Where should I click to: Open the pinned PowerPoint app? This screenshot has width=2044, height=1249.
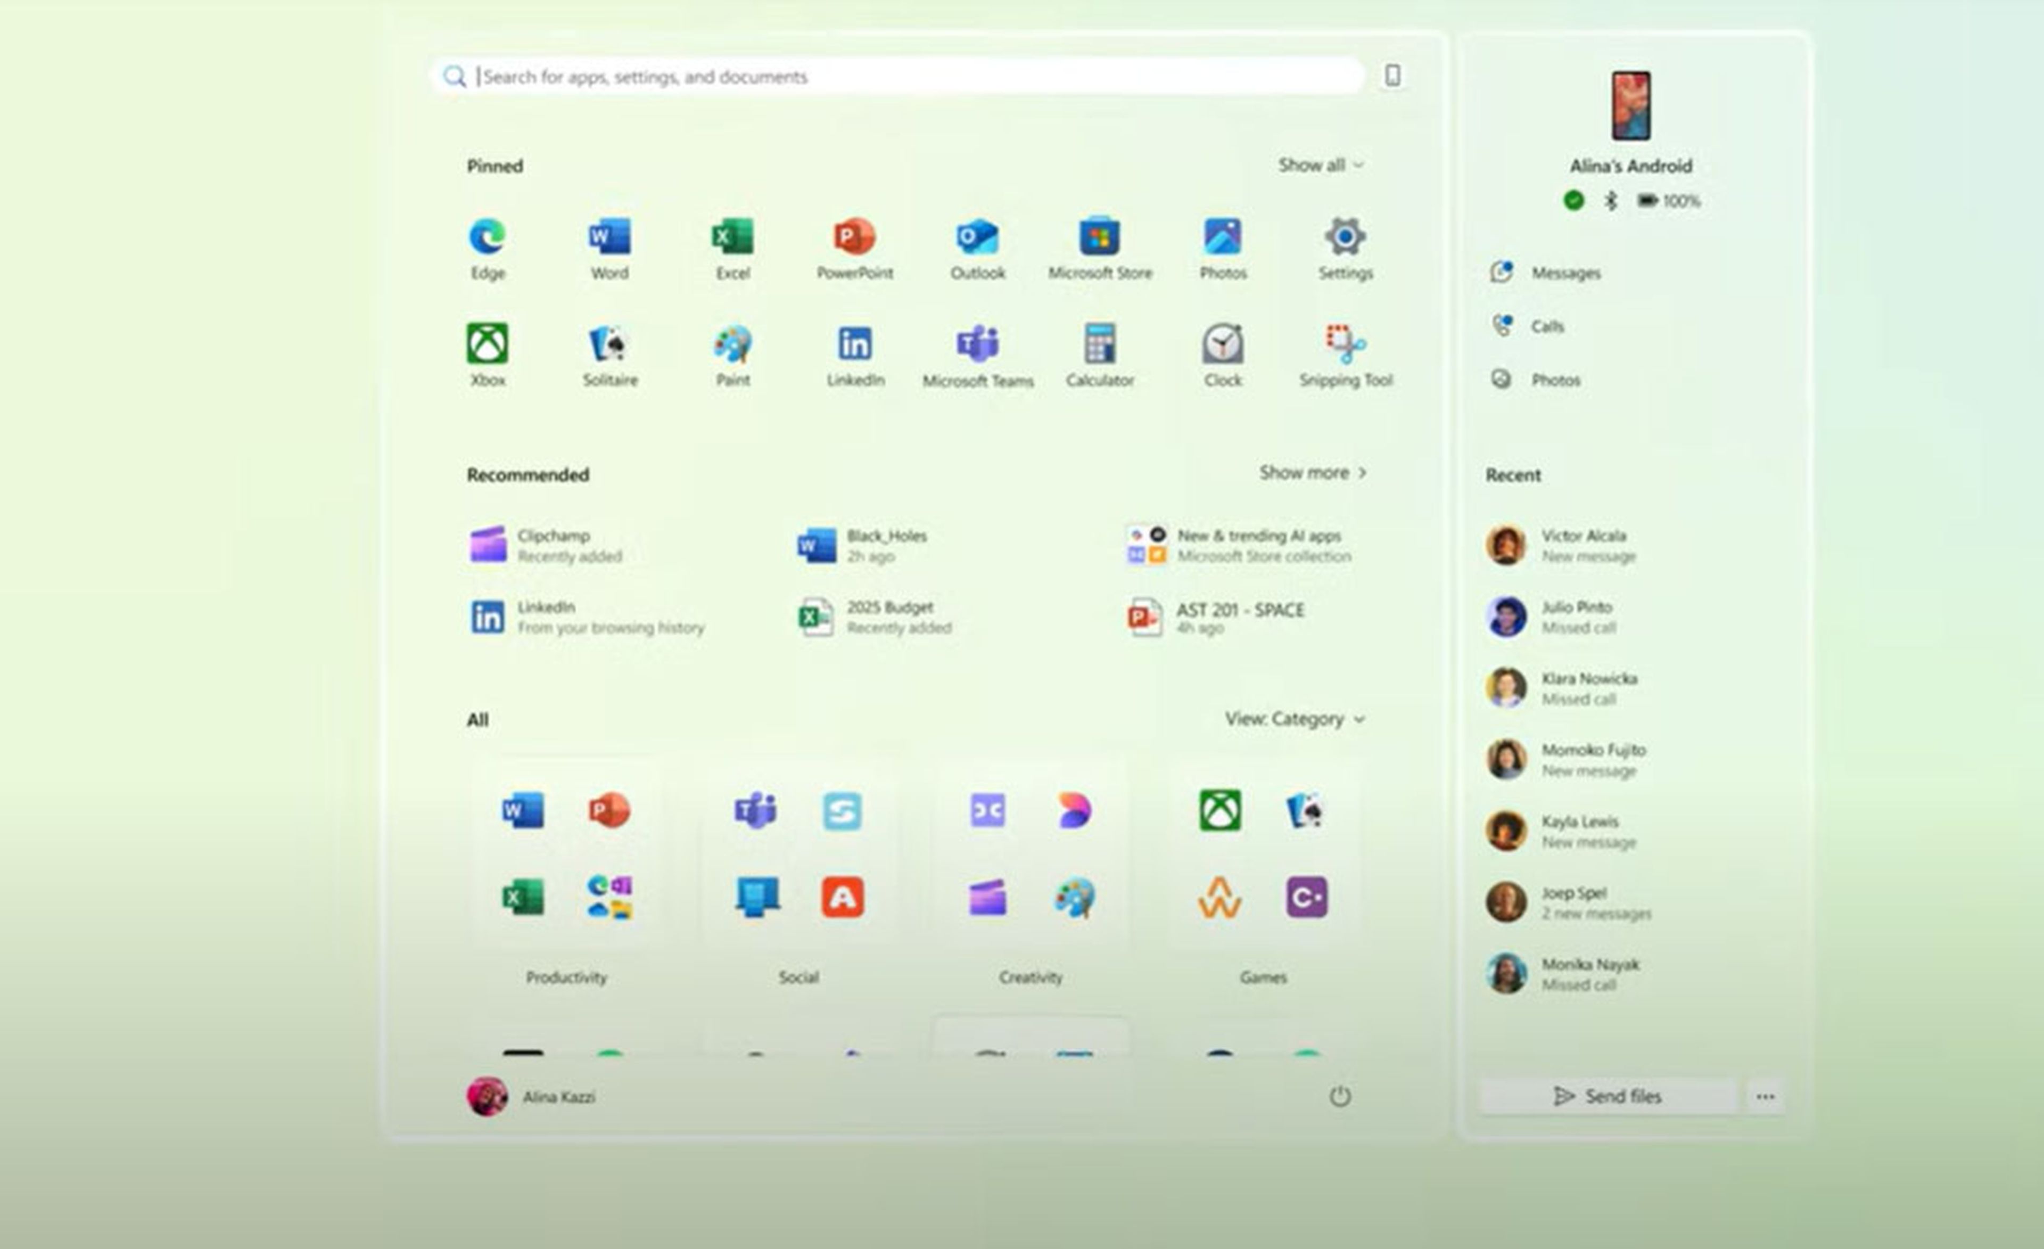854,248
